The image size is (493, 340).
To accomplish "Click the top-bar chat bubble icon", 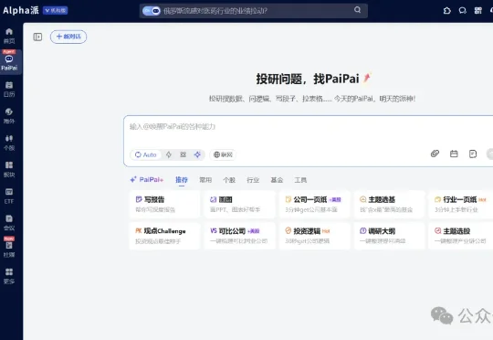I will 462,11.
